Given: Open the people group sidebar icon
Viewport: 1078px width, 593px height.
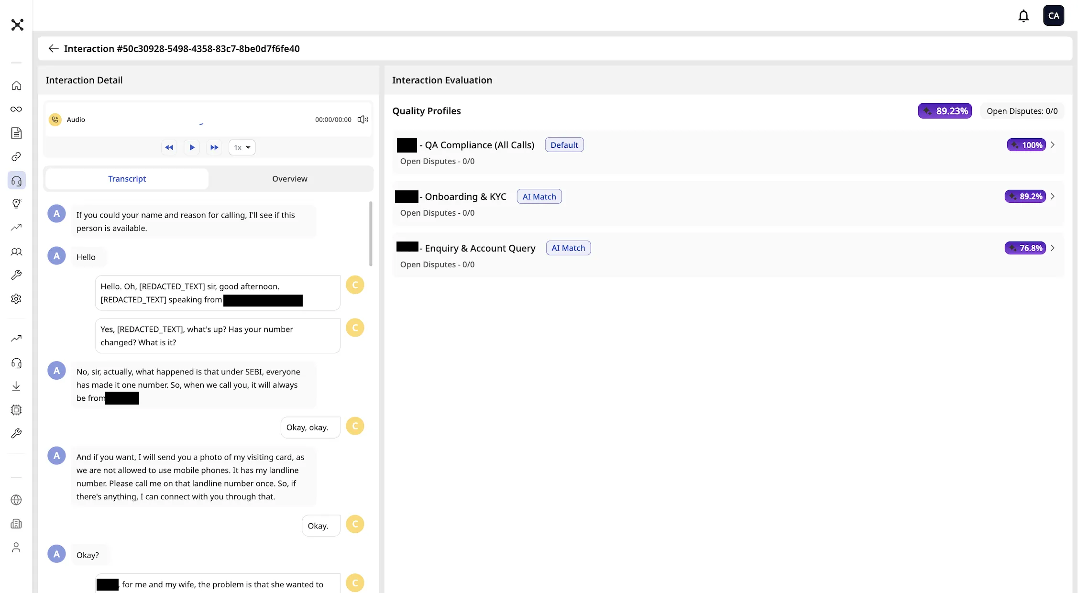Looking at the screenshot, I should (16, 252).
